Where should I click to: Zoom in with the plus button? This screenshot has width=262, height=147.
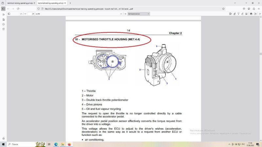[x=126, y=14]
